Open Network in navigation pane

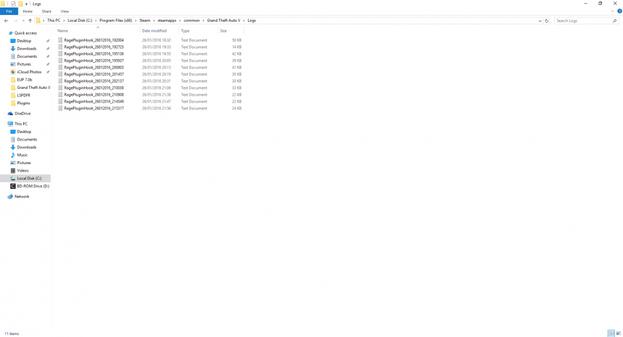(22, 196)
